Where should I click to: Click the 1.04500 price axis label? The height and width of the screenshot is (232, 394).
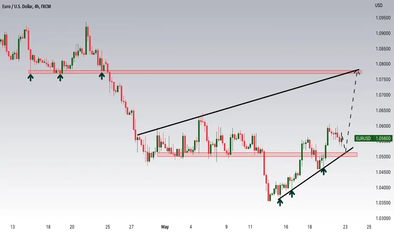(x=383, y=172)
